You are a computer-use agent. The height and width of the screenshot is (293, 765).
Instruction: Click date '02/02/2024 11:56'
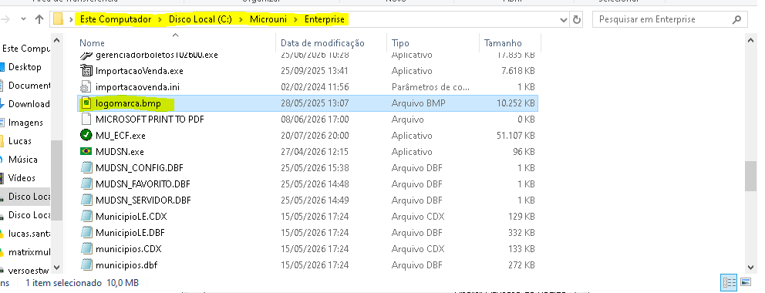point(315,87)
